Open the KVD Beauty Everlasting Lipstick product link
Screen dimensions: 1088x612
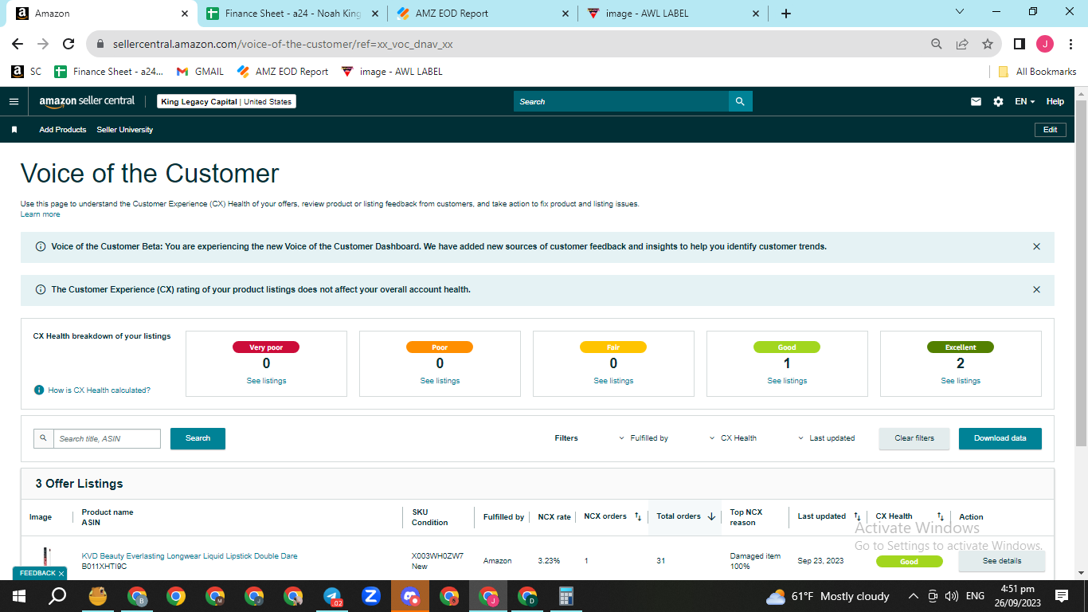click(x=190, y=556)
